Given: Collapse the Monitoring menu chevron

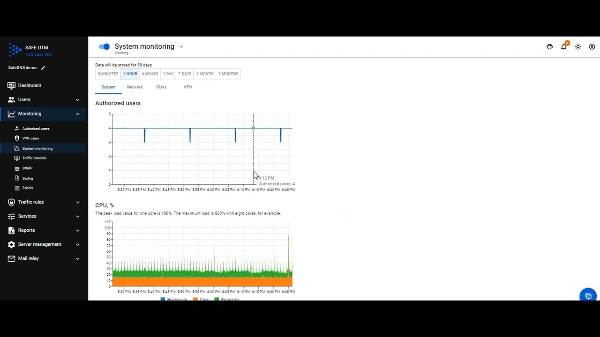Looking at the screenshot, I should [78, 114].
